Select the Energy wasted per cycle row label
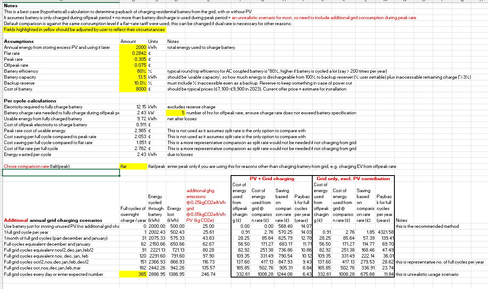 tap(28, 154)
